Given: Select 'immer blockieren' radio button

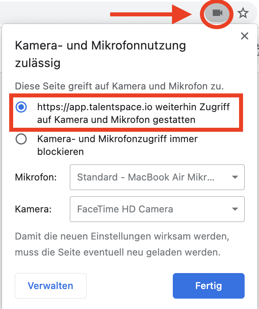Looking at the screenshot, I should pos(21,139).
